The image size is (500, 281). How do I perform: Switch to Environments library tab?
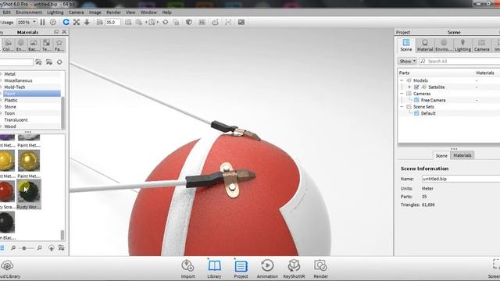click(x=21, y=45)
